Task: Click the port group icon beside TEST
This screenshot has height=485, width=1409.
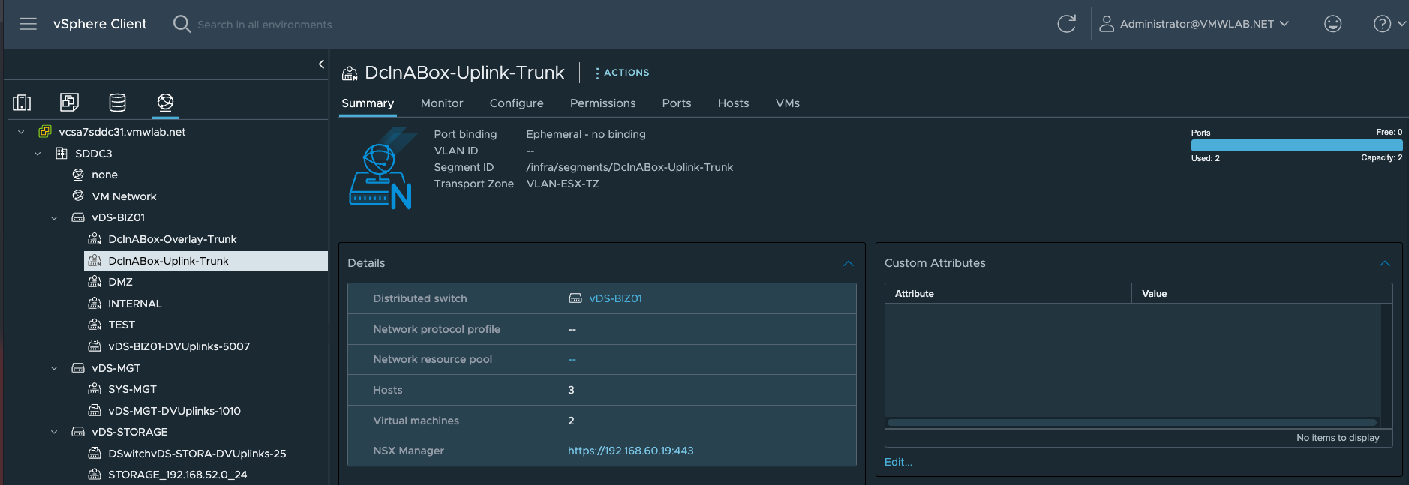Action: (95, 325)
